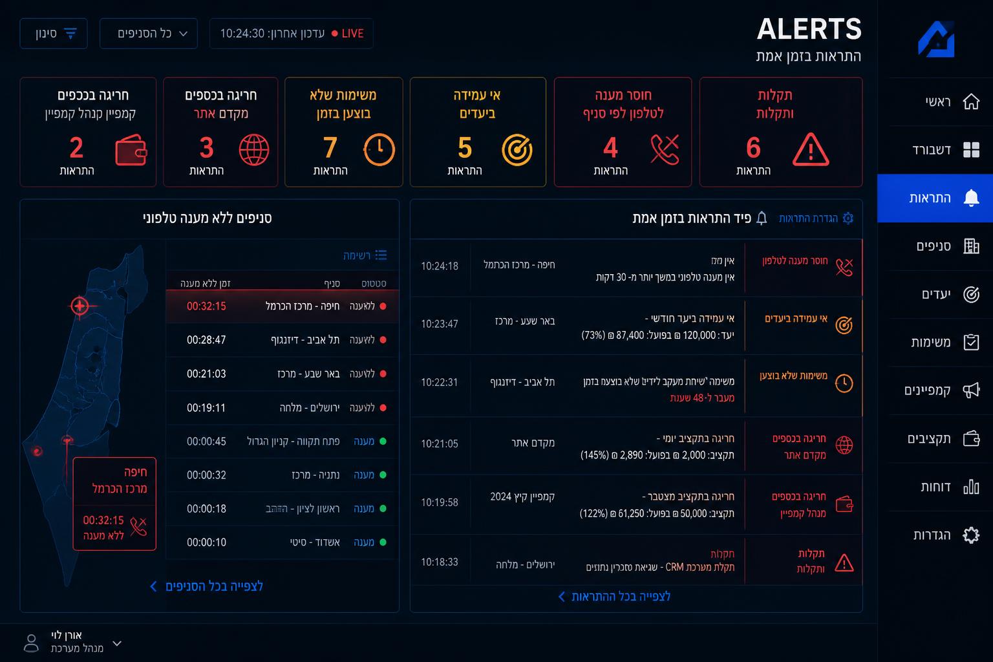The width and height of the screenshot is (993, 662).
Task: Click the warning triangle in the 10:18:33 feed row
Action: tap(844, 562)
